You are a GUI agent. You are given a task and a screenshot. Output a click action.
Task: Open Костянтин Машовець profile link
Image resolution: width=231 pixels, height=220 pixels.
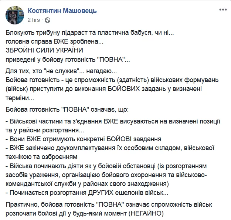coord(62,11)
